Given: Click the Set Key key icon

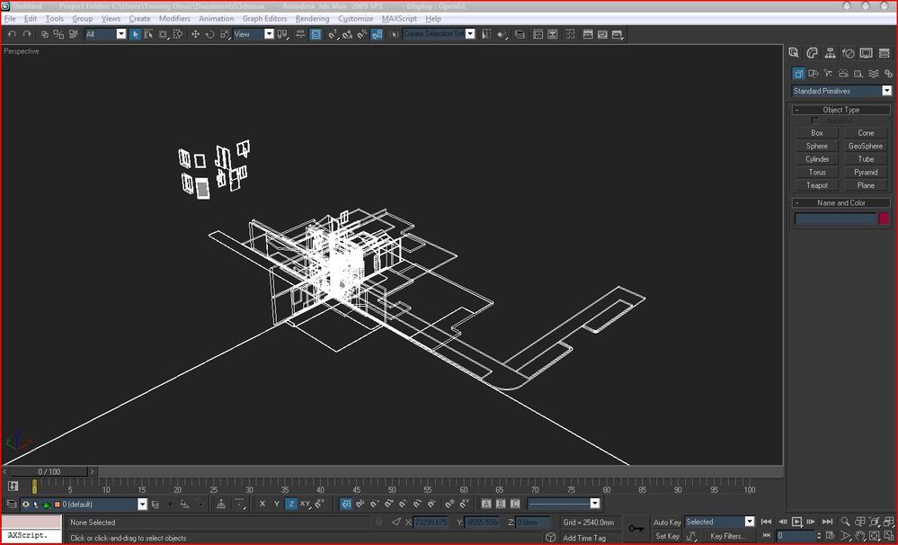Looking at the screenshot, I should [636, 528].
